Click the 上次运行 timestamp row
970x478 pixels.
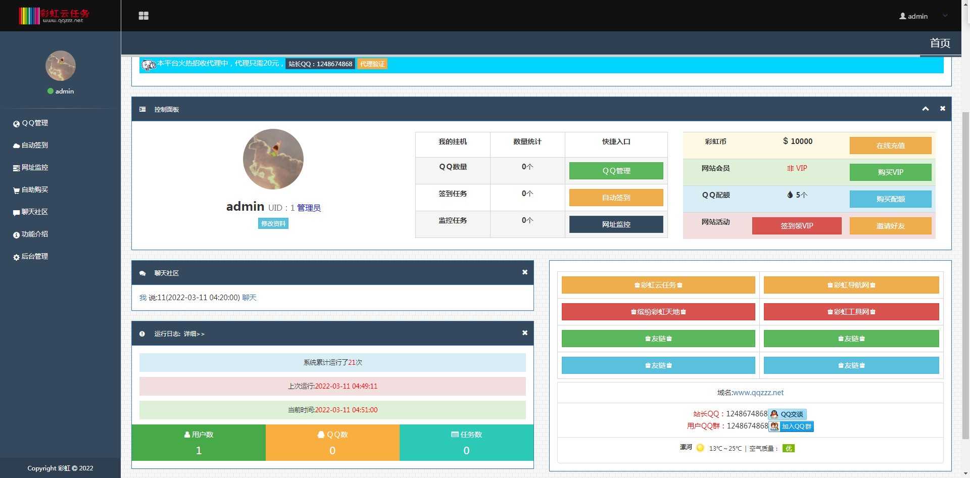coord(332,386)
